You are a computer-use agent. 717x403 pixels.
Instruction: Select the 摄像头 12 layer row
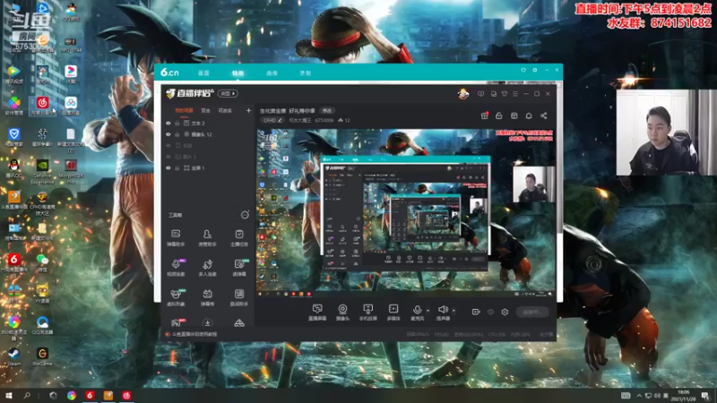(208, 134)
